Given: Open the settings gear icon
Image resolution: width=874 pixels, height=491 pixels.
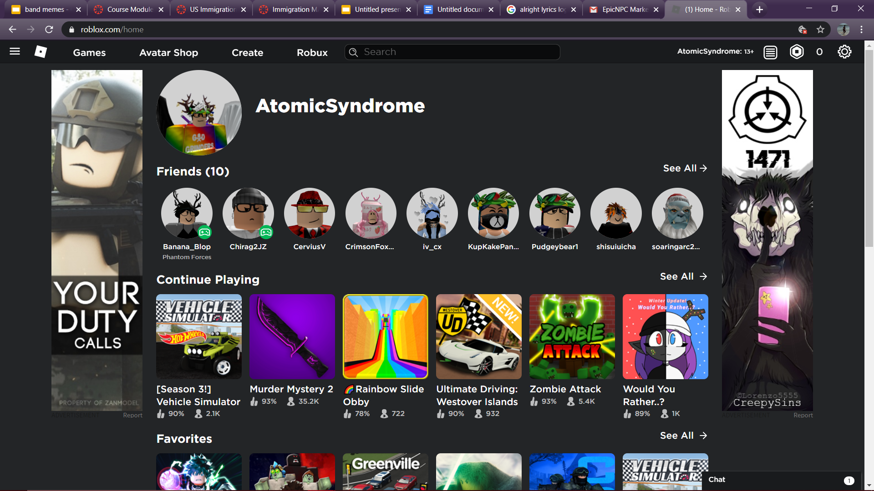Looking at the screenshot, I should pyautogui.click(x=844, y=52).
